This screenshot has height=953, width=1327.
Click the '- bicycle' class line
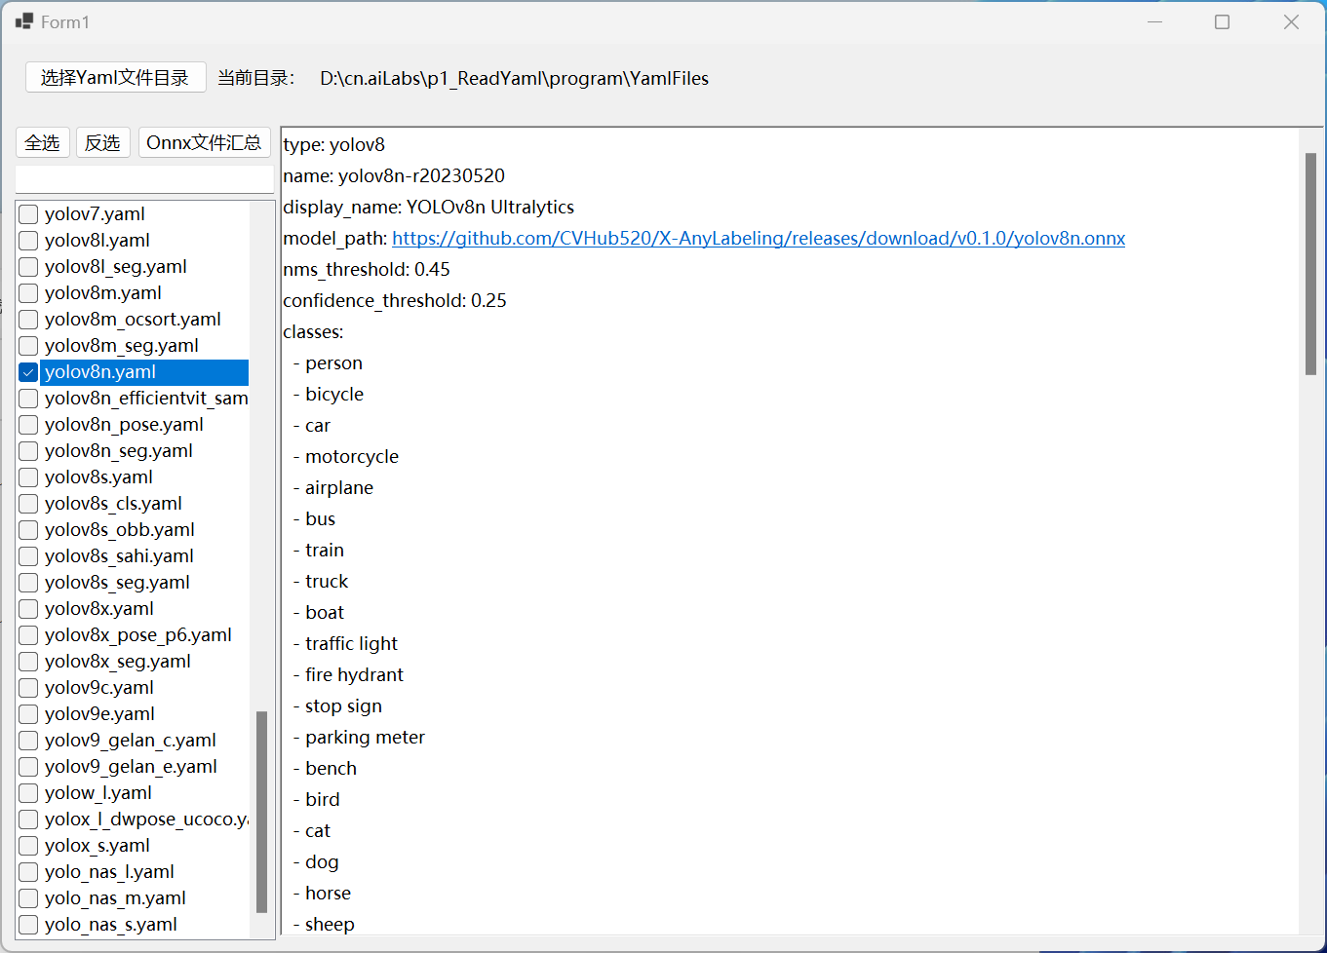(x=329, y=394)
